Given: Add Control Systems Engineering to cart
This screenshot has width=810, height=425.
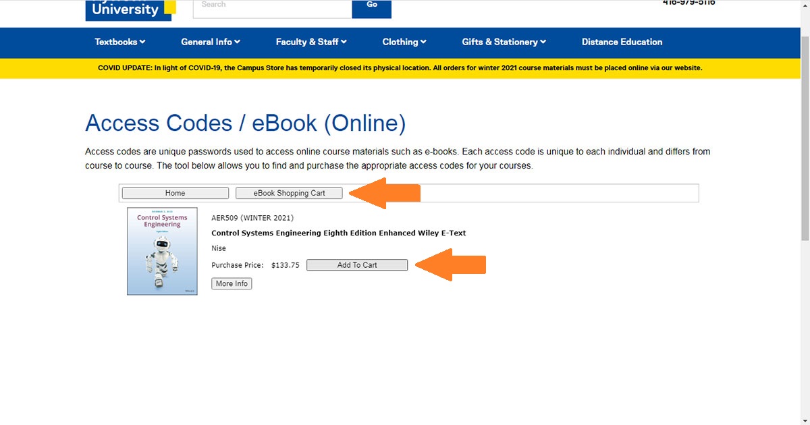Looking at the screenshot, I should pyautogui.click(x=357, y=265).
